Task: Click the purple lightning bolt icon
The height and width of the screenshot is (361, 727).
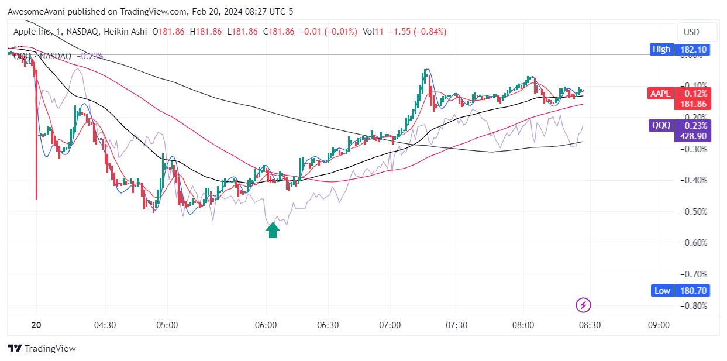Action: coord(583,305)
